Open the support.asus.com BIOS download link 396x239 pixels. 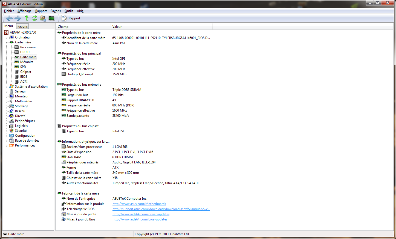[x=161, y=209]
